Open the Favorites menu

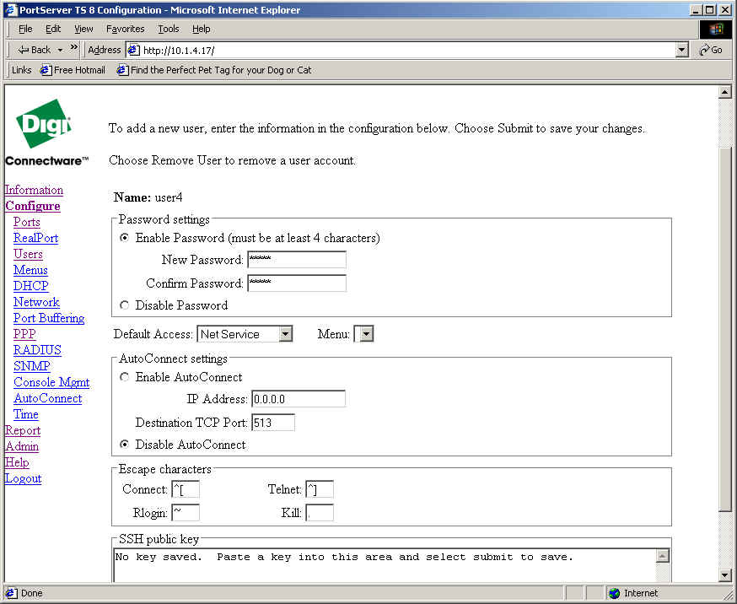(x=125, y=29)
